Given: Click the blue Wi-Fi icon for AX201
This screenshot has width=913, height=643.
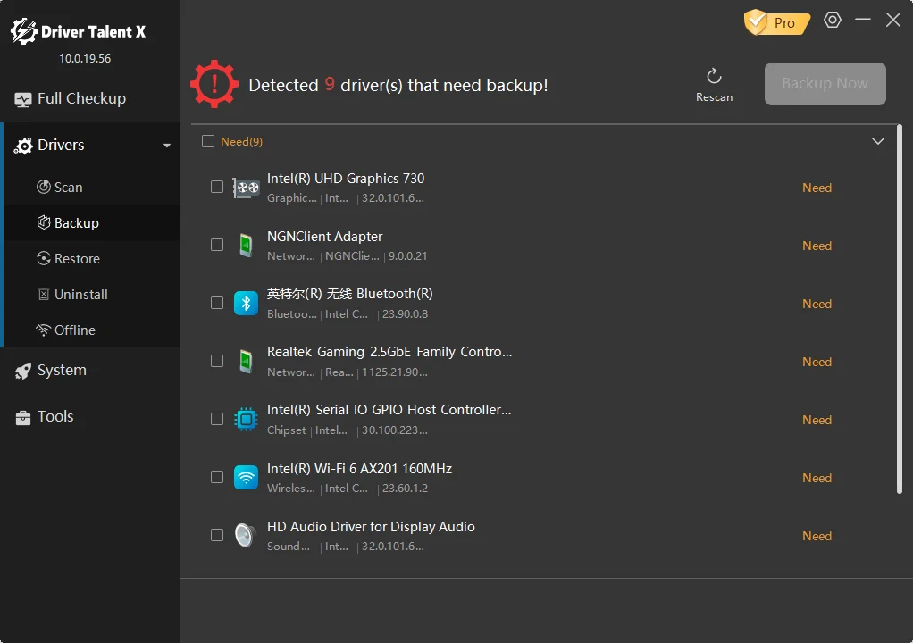Looking at the screenshot, I should click(x=246, y=477).
